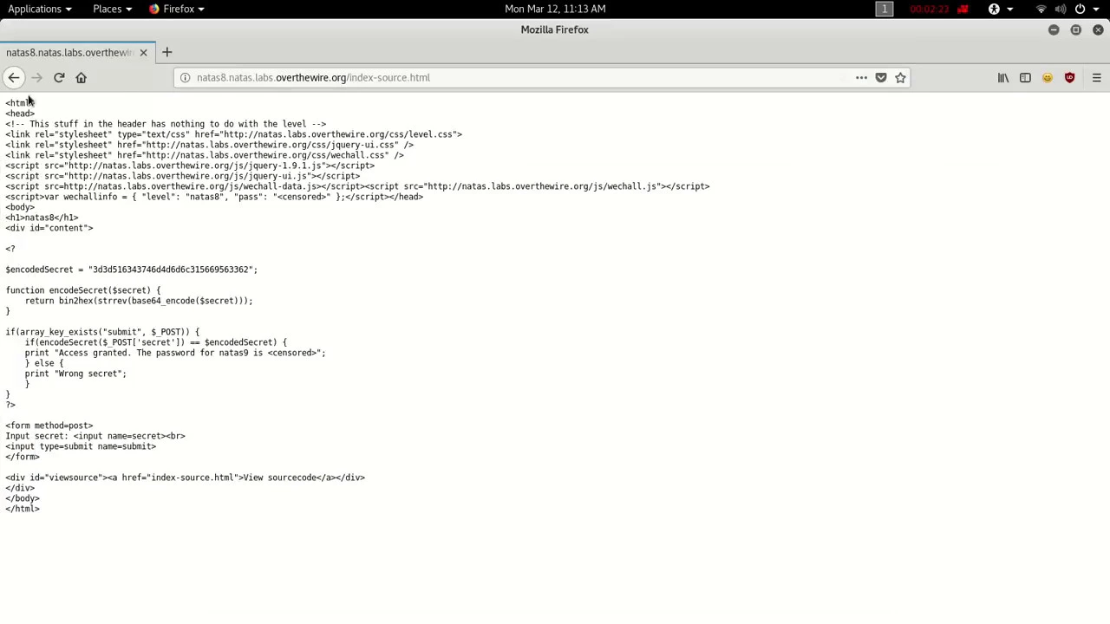Reload the current page
This screenshot has width=1110, height=624.
pos(59,78)
